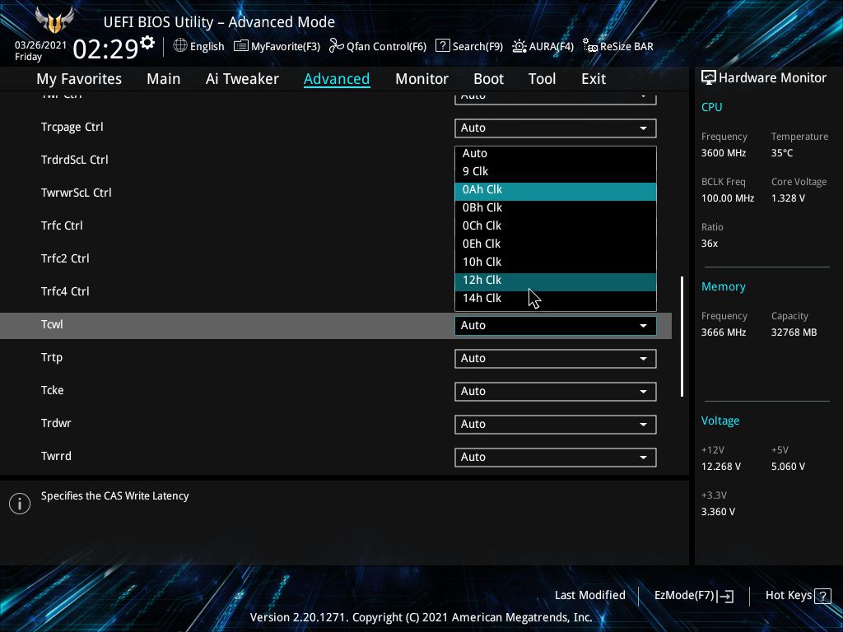Toggle the ReSize BAR icon
843x632 pixels.
(x=590, y=46)
